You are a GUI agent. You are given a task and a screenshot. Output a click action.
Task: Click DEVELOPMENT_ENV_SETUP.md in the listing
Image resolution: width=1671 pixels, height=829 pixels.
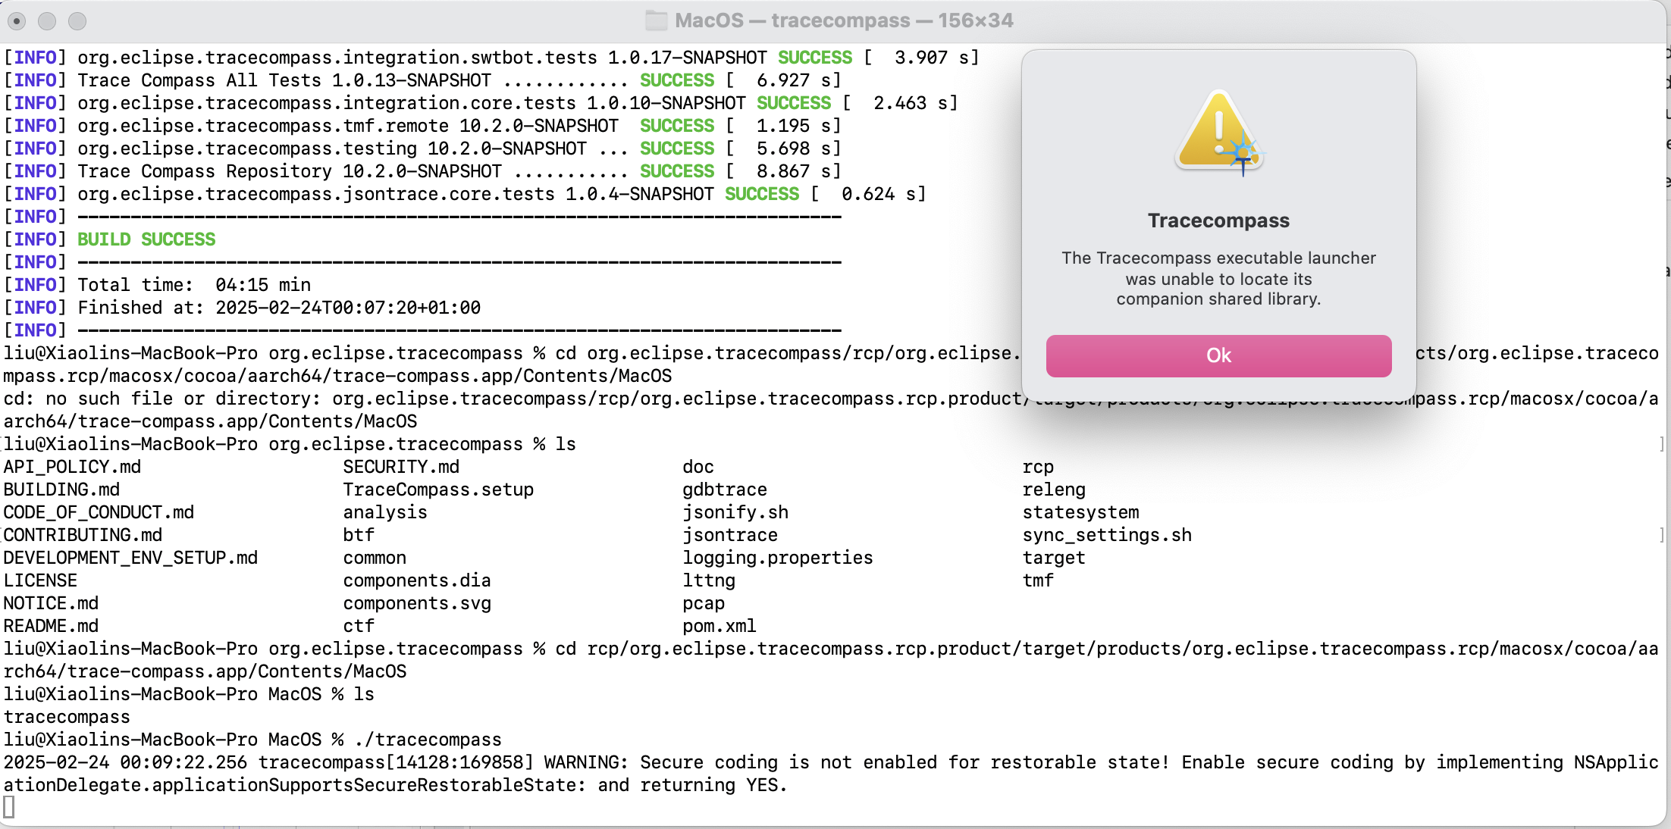coord(130,558)
